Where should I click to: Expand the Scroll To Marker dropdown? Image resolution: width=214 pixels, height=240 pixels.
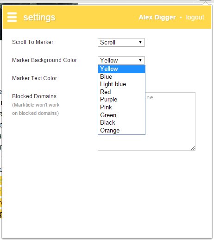click(121, 42)
